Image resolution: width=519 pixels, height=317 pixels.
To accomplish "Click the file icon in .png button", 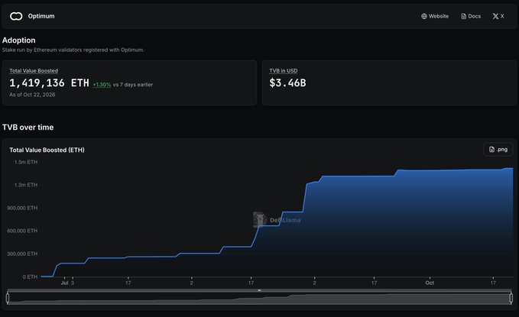I will 491,150.
